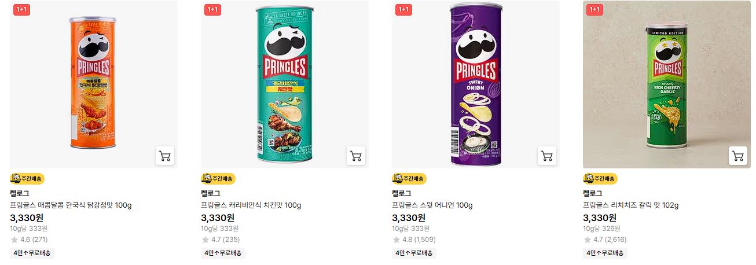Click 주간배송 badge under Sweet Onion Pringles
The image size is (756, 265).
tap(409, 179)
